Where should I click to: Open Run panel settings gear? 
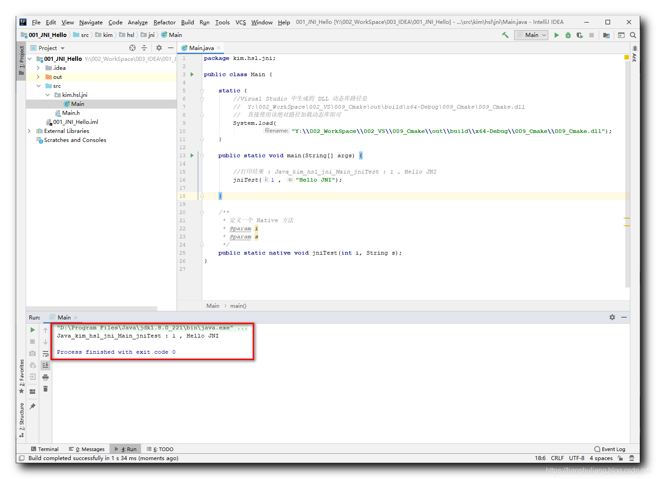point(612,317)
